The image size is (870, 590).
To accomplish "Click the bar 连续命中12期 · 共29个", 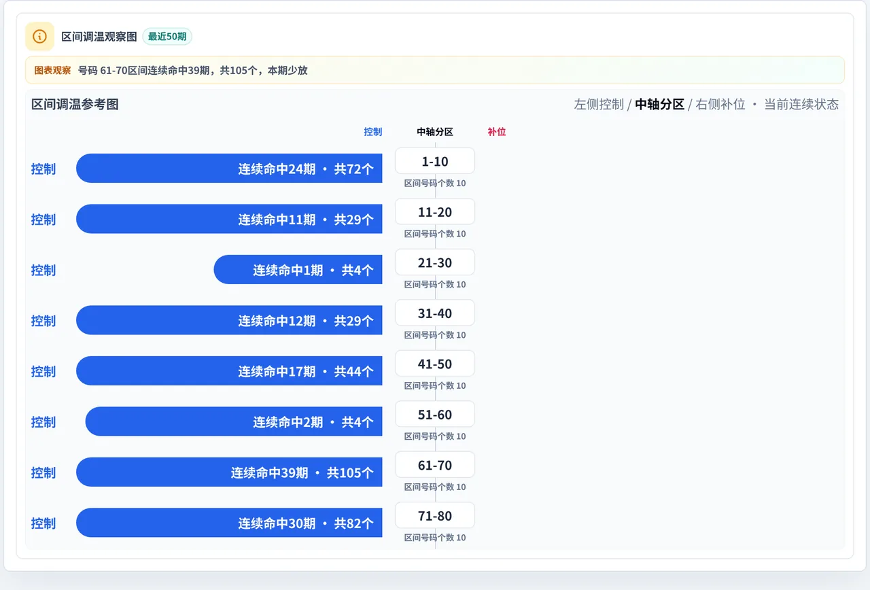I will 229,320.
